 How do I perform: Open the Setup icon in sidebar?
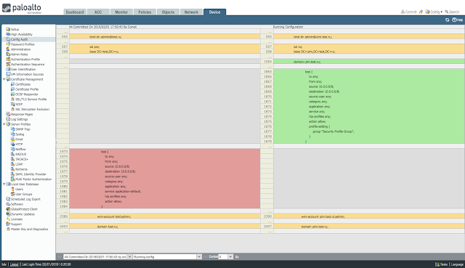8,29
